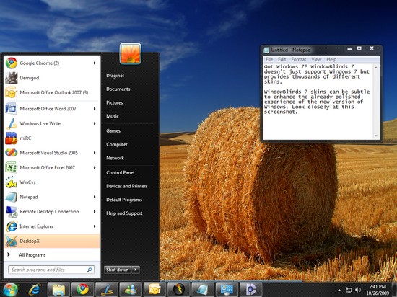Open Windows Live Messenger taskbar button
The width and height of the screenshot is (397, 297).
tap(131, 289)
